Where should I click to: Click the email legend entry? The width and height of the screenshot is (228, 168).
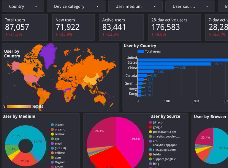click(x=56, y=143)
